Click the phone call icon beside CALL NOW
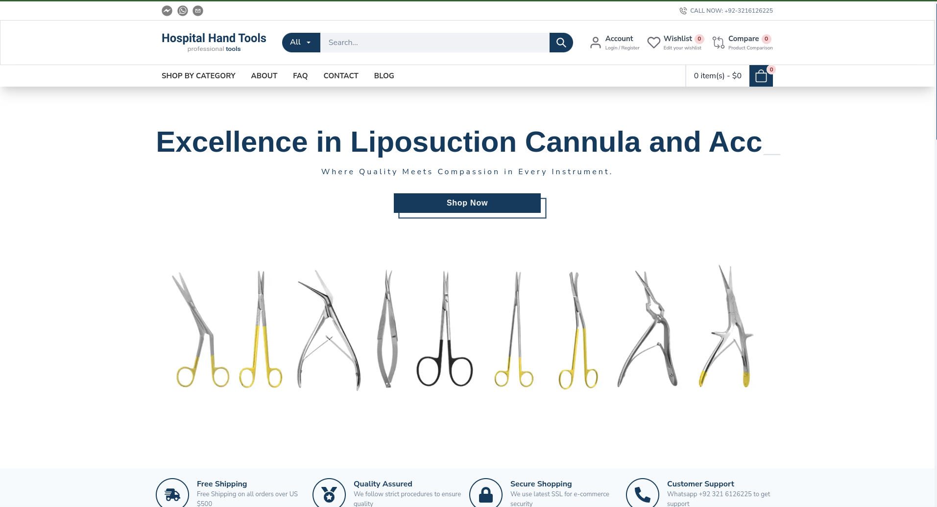 tap(683, 11)
